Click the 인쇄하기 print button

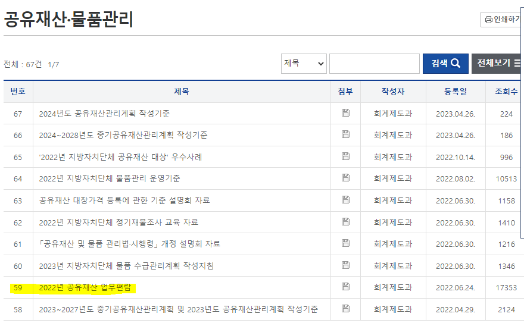tap(501, 20)
